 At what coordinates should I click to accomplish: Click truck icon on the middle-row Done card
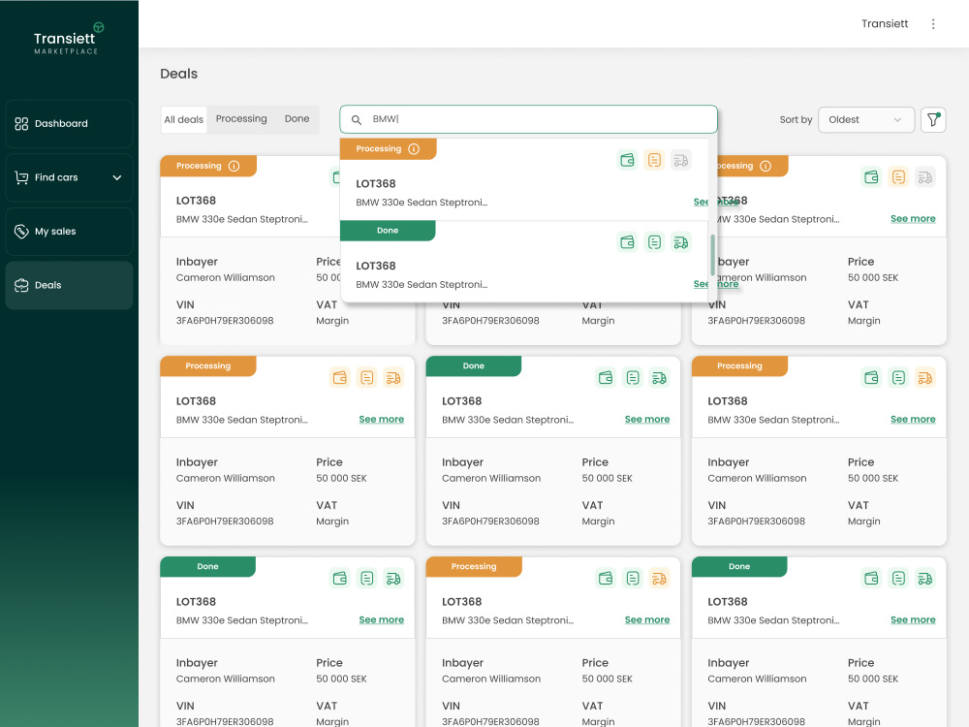(x=659, y=378)
